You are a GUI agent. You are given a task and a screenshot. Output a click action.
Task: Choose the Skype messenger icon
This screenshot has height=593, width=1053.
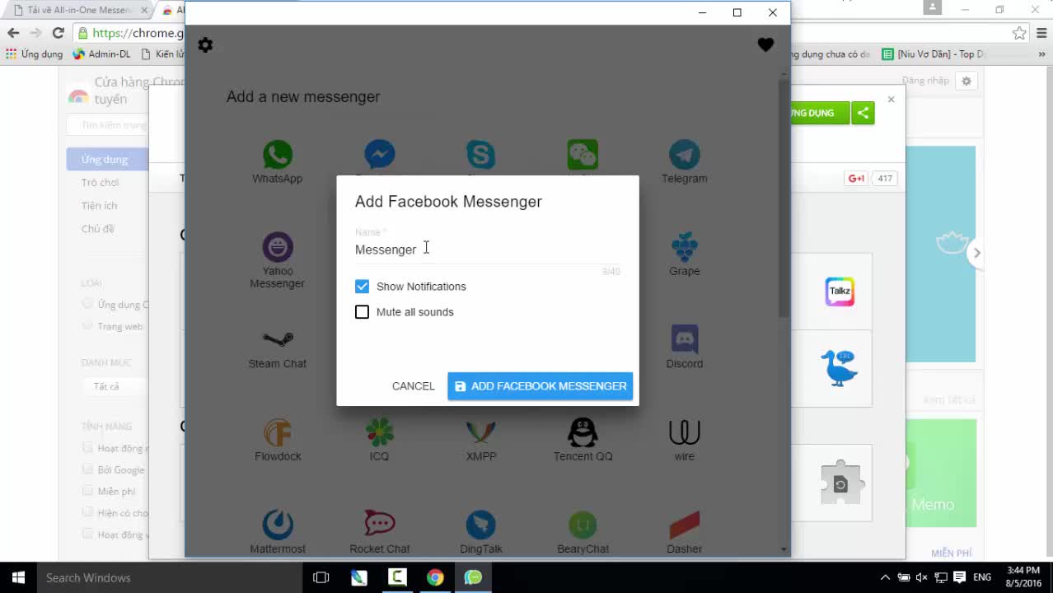click(481, 155)
